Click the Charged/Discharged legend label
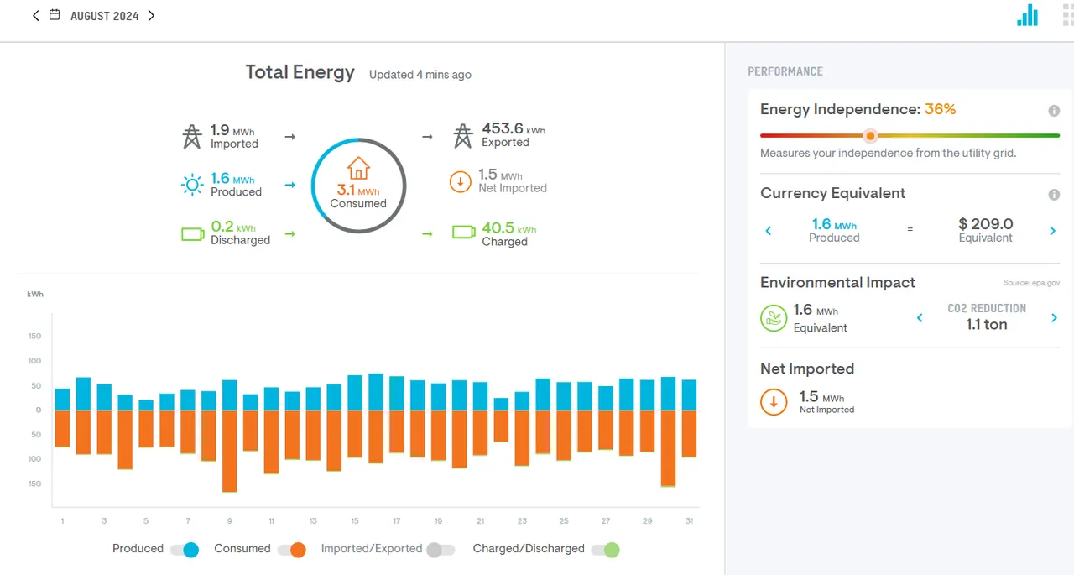This screenshot has height=575, width=1074. point(529,549)
